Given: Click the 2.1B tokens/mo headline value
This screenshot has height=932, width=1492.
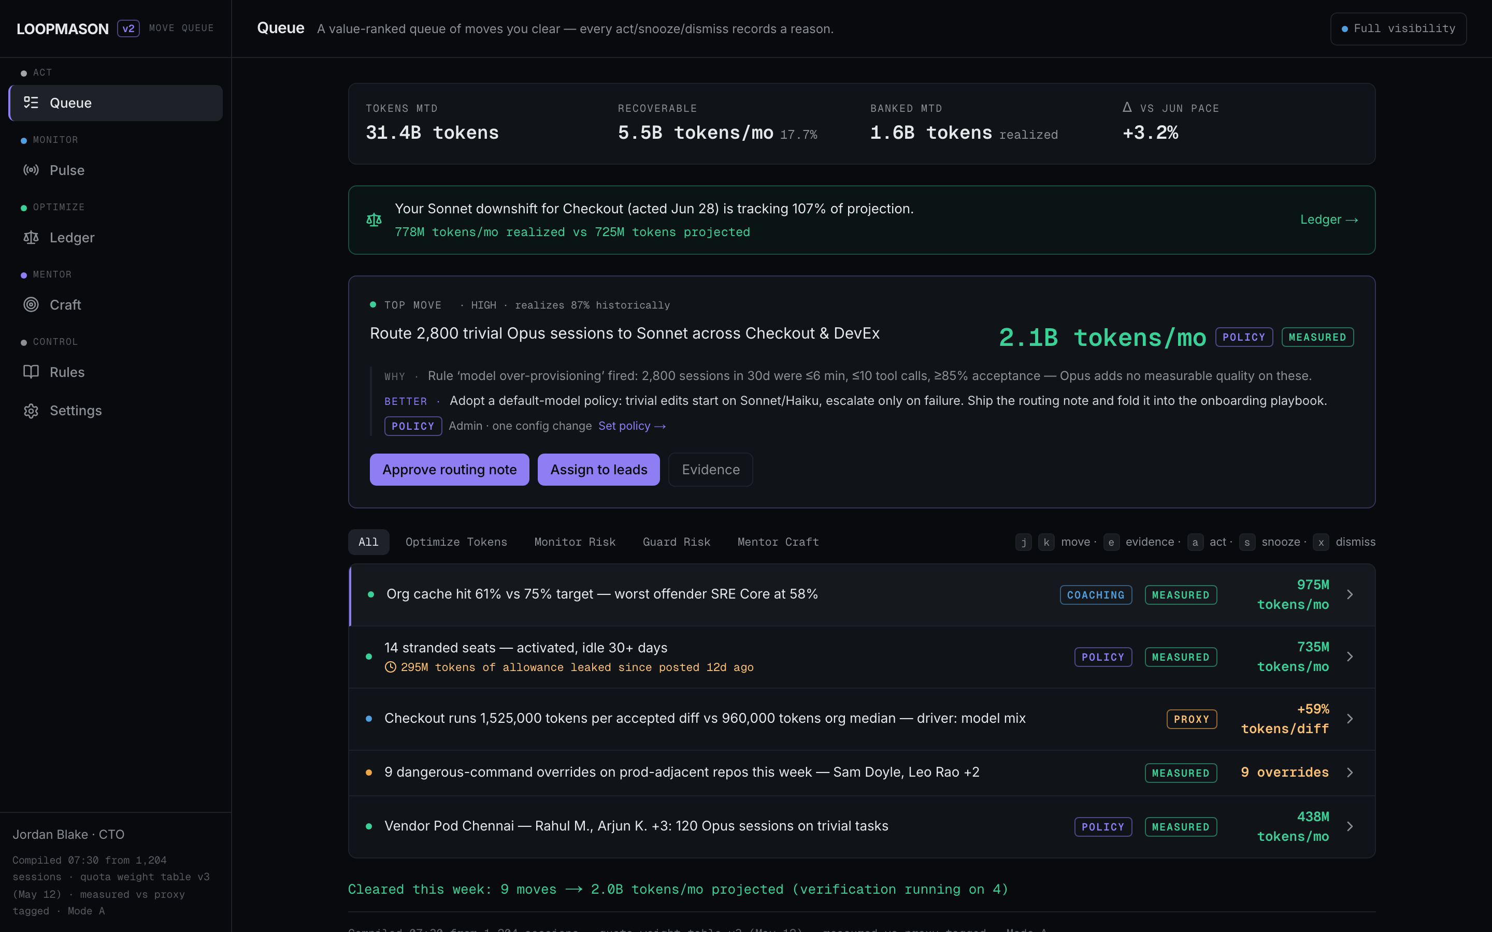Looking at the screenshot, I should (x=1102, y=337).
